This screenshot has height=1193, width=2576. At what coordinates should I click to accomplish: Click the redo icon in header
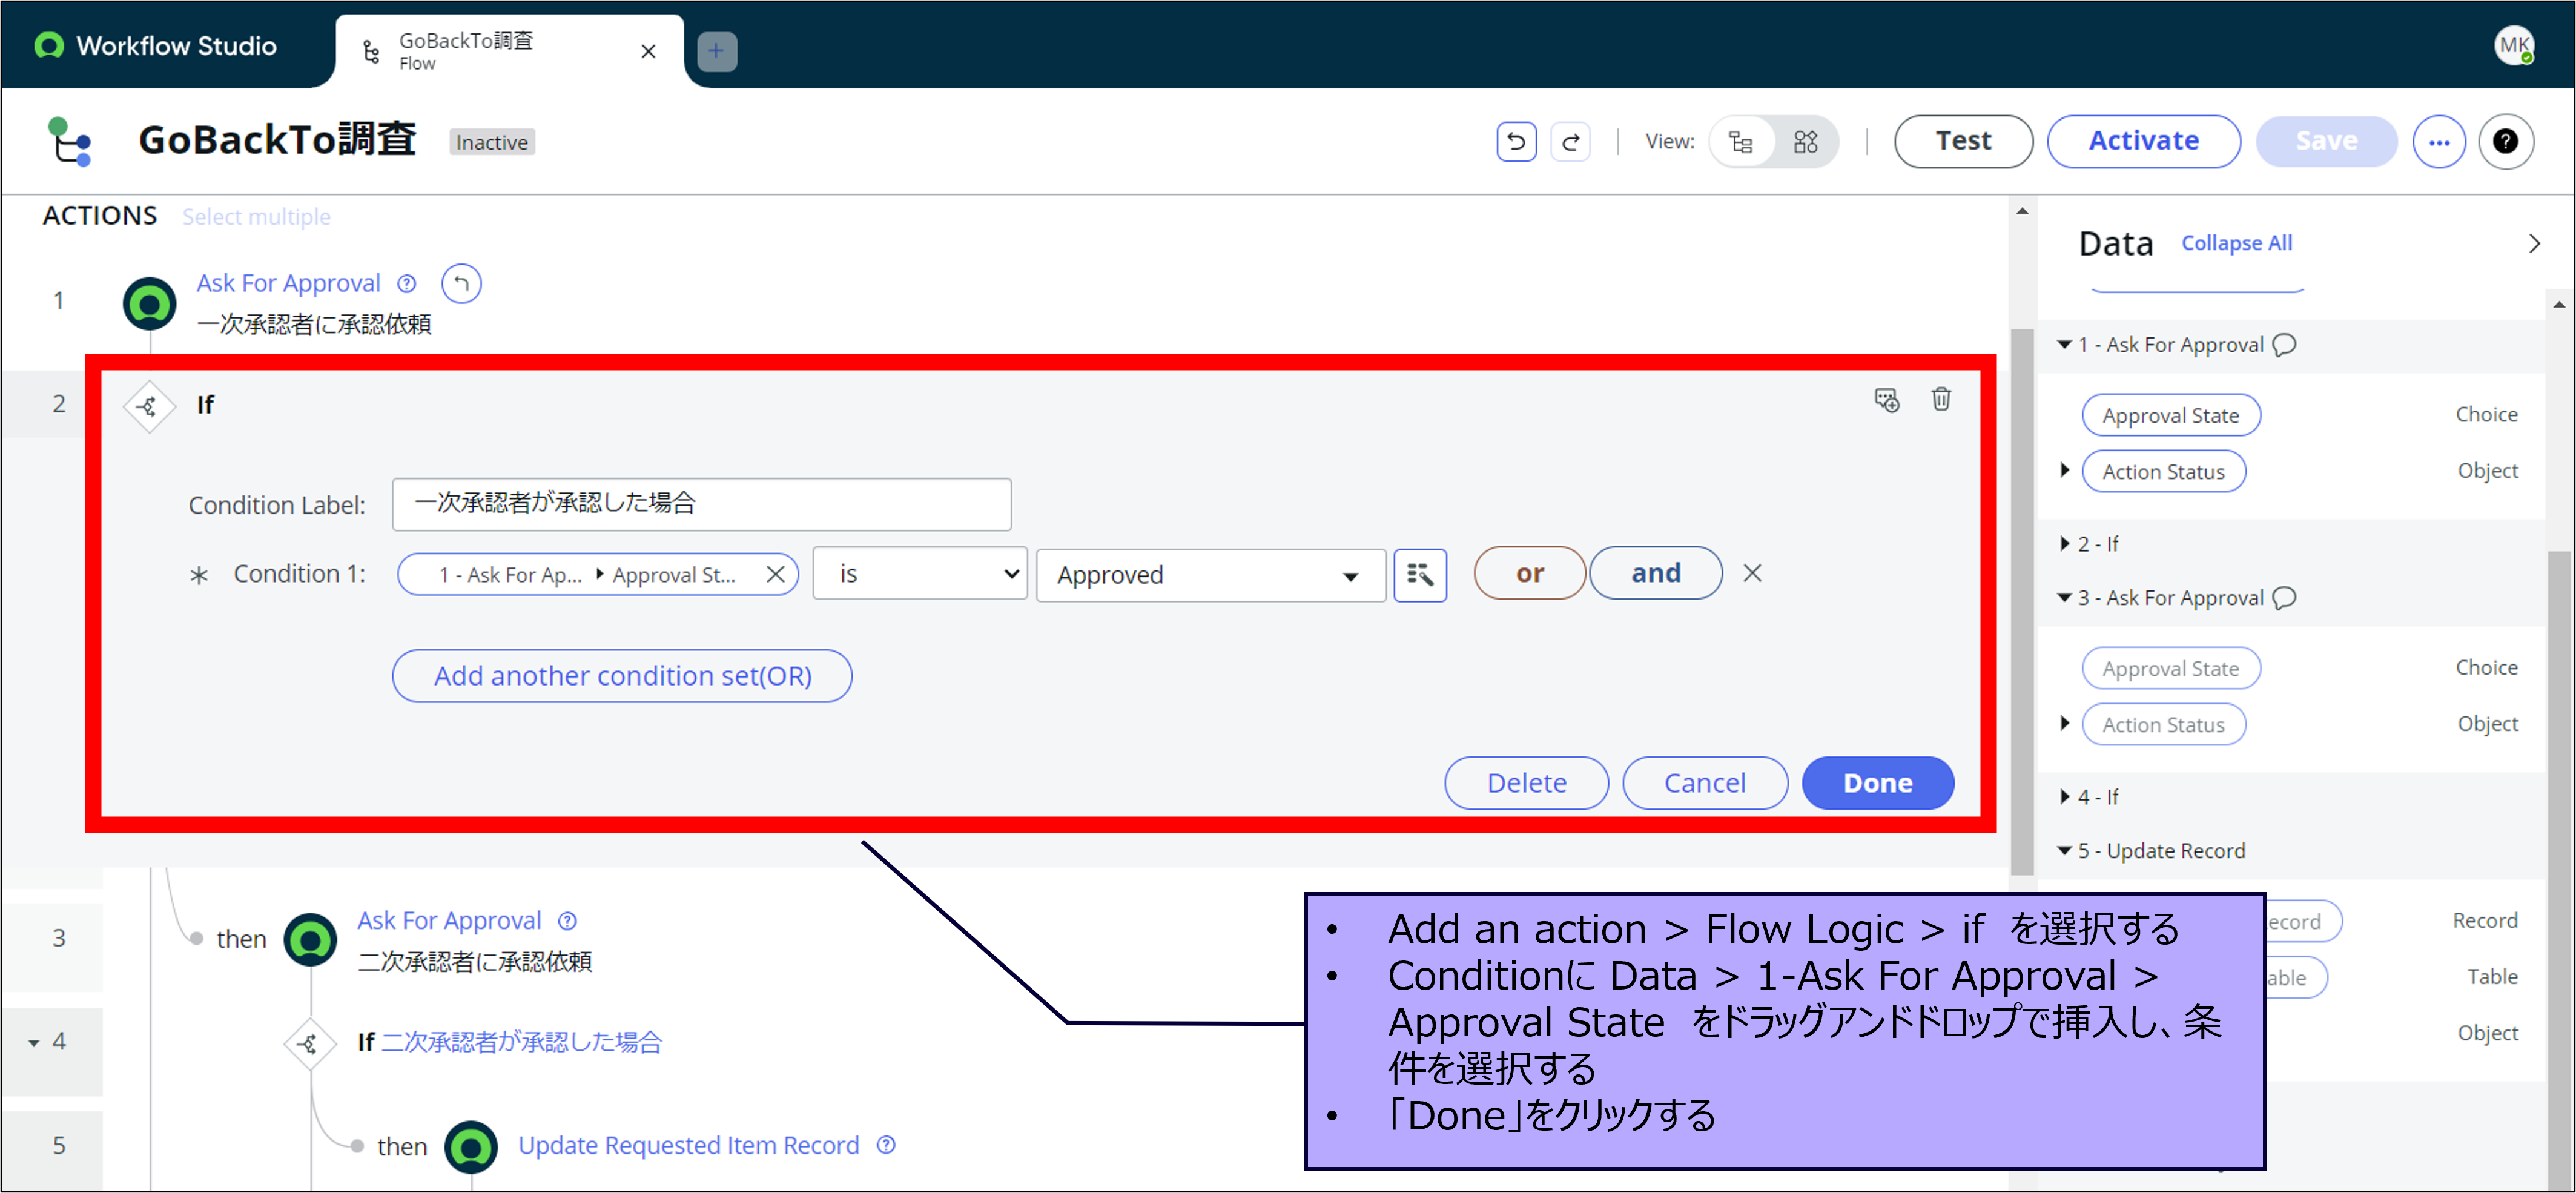click(1570, 141)
